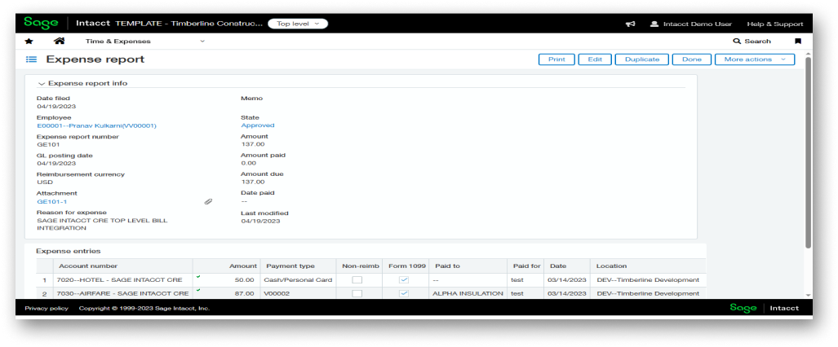838x347 pixels.
Task: Click the attachment paperclip icon
Action: 208,202
